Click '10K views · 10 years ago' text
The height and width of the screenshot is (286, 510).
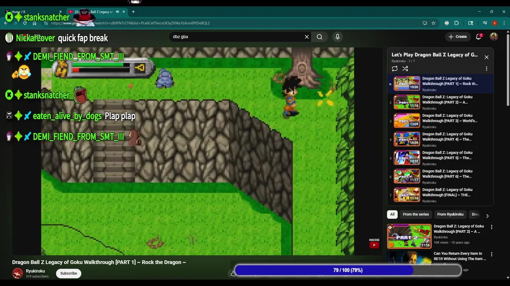pos(451,242)
